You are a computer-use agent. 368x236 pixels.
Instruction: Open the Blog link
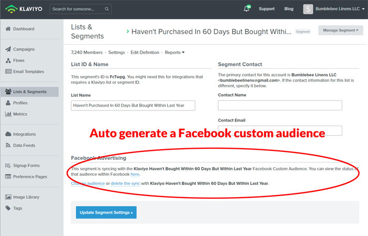pos(289,9)
